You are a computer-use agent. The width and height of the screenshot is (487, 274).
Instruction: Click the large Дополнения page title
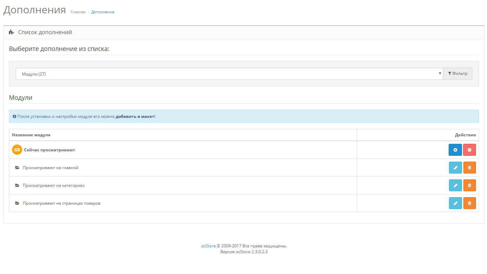coord(35,10)
